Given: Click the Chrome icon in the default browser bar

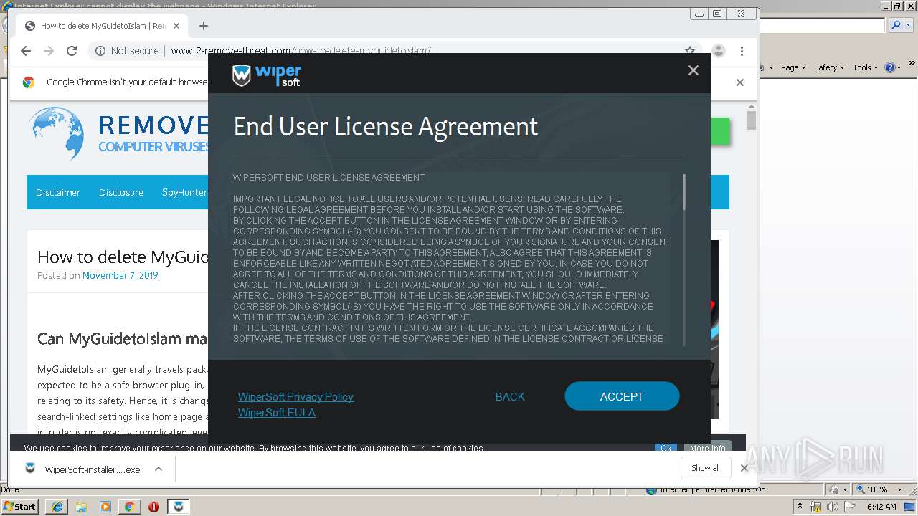Looking at the screenshot, I should pyautogui.click(x=29, y=82).
